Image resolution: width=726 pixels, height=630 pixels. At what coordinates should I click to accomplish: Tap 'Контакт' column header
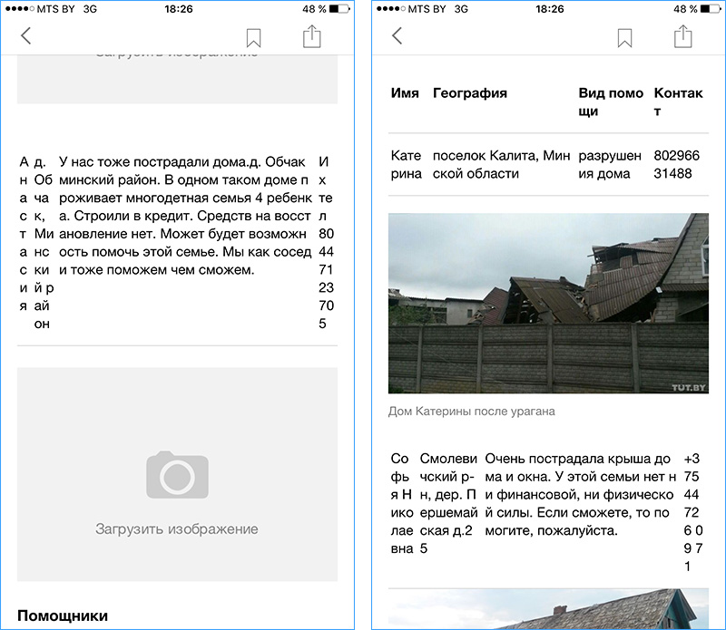tap(678, 102)
